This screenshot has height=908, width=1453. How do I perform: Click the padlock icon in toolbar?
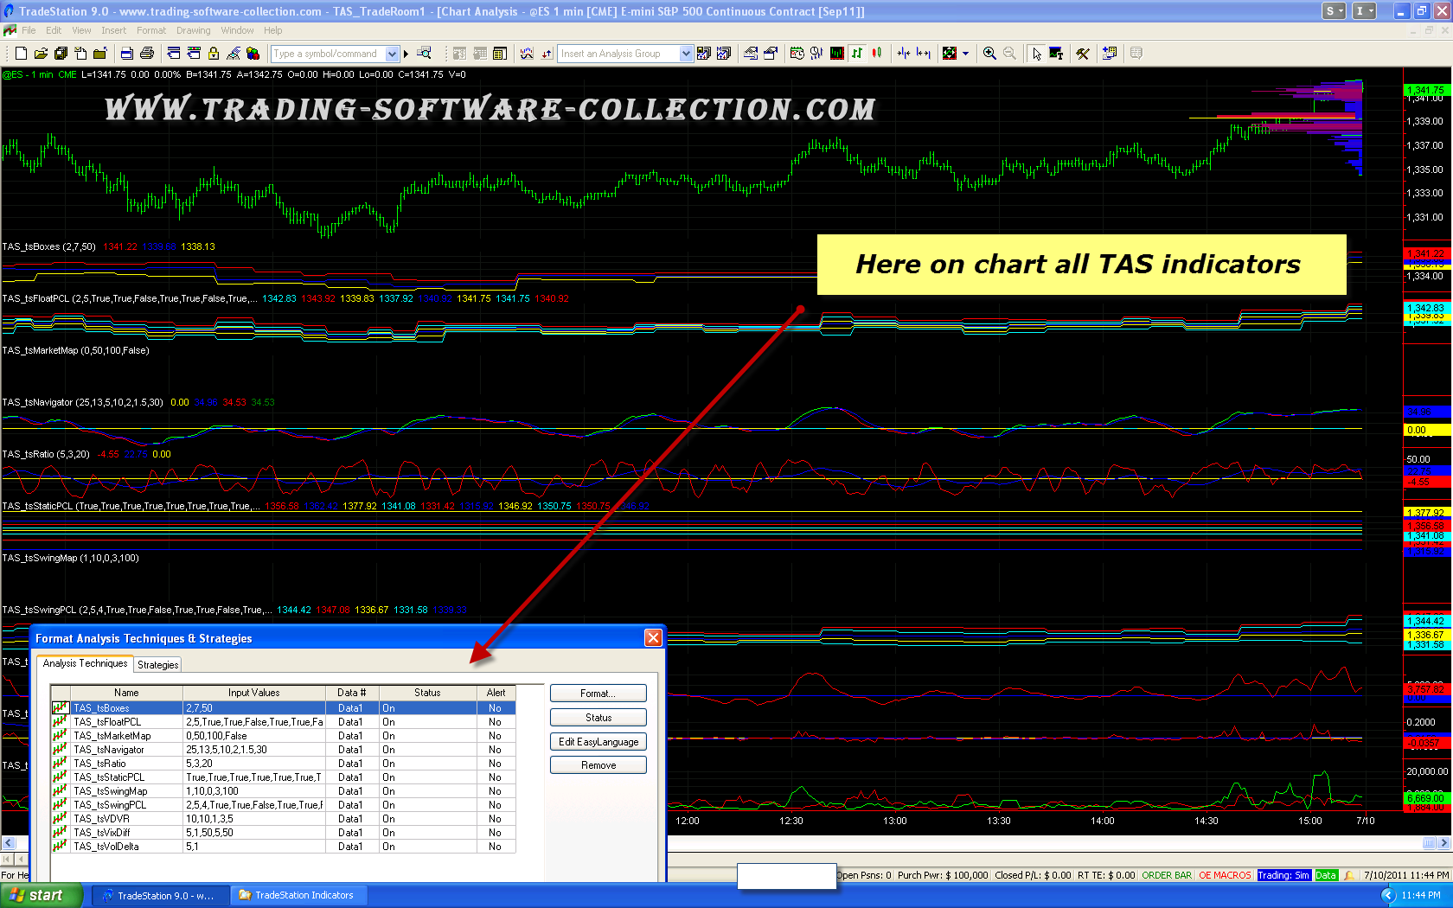tap(214, 54)
